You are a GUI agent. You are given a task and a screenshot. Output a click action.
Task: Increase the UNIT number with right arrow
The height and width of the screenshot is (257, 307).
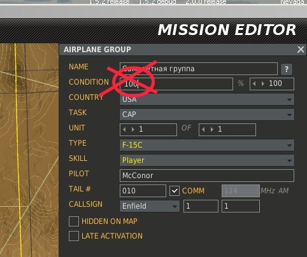tap(133, 129)
